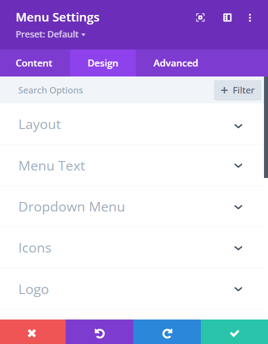Image resolution: width=268 pixels, height=344 pixels.
Task: Click the redo arrow button
Action: (167, 331)
